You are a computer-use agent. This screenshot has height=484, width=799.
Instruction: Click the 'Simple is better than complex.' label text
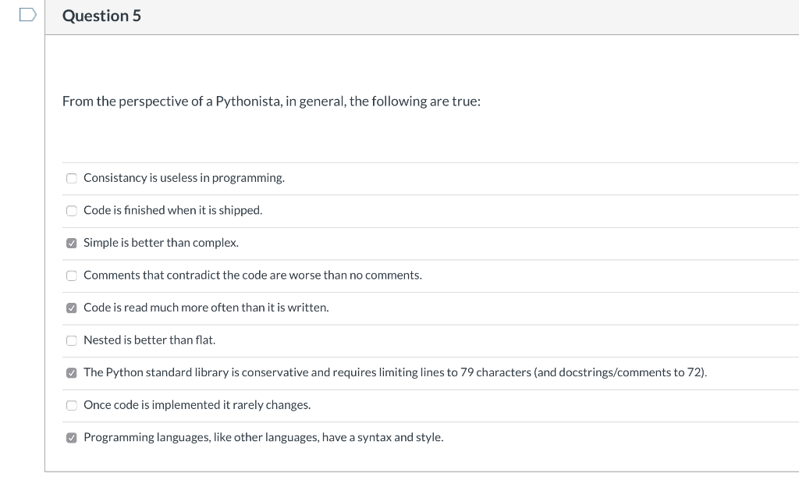161,243
